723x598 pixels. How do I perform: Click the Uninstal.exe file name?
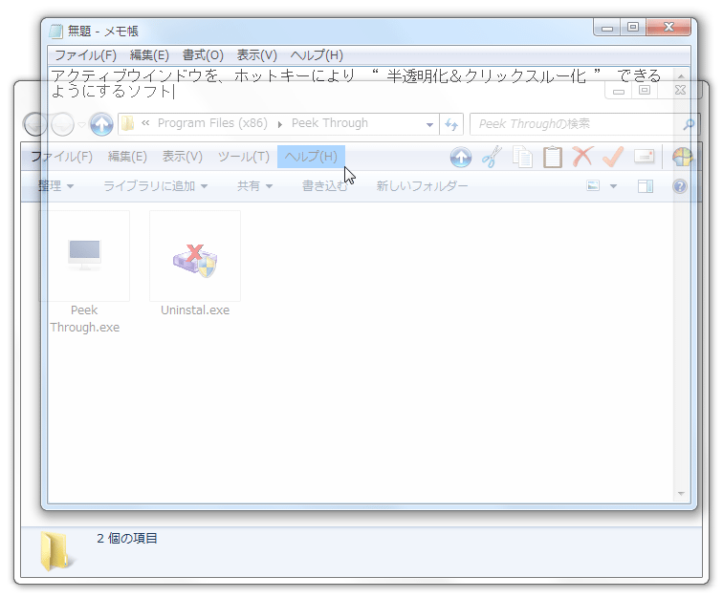click(195, 310)
